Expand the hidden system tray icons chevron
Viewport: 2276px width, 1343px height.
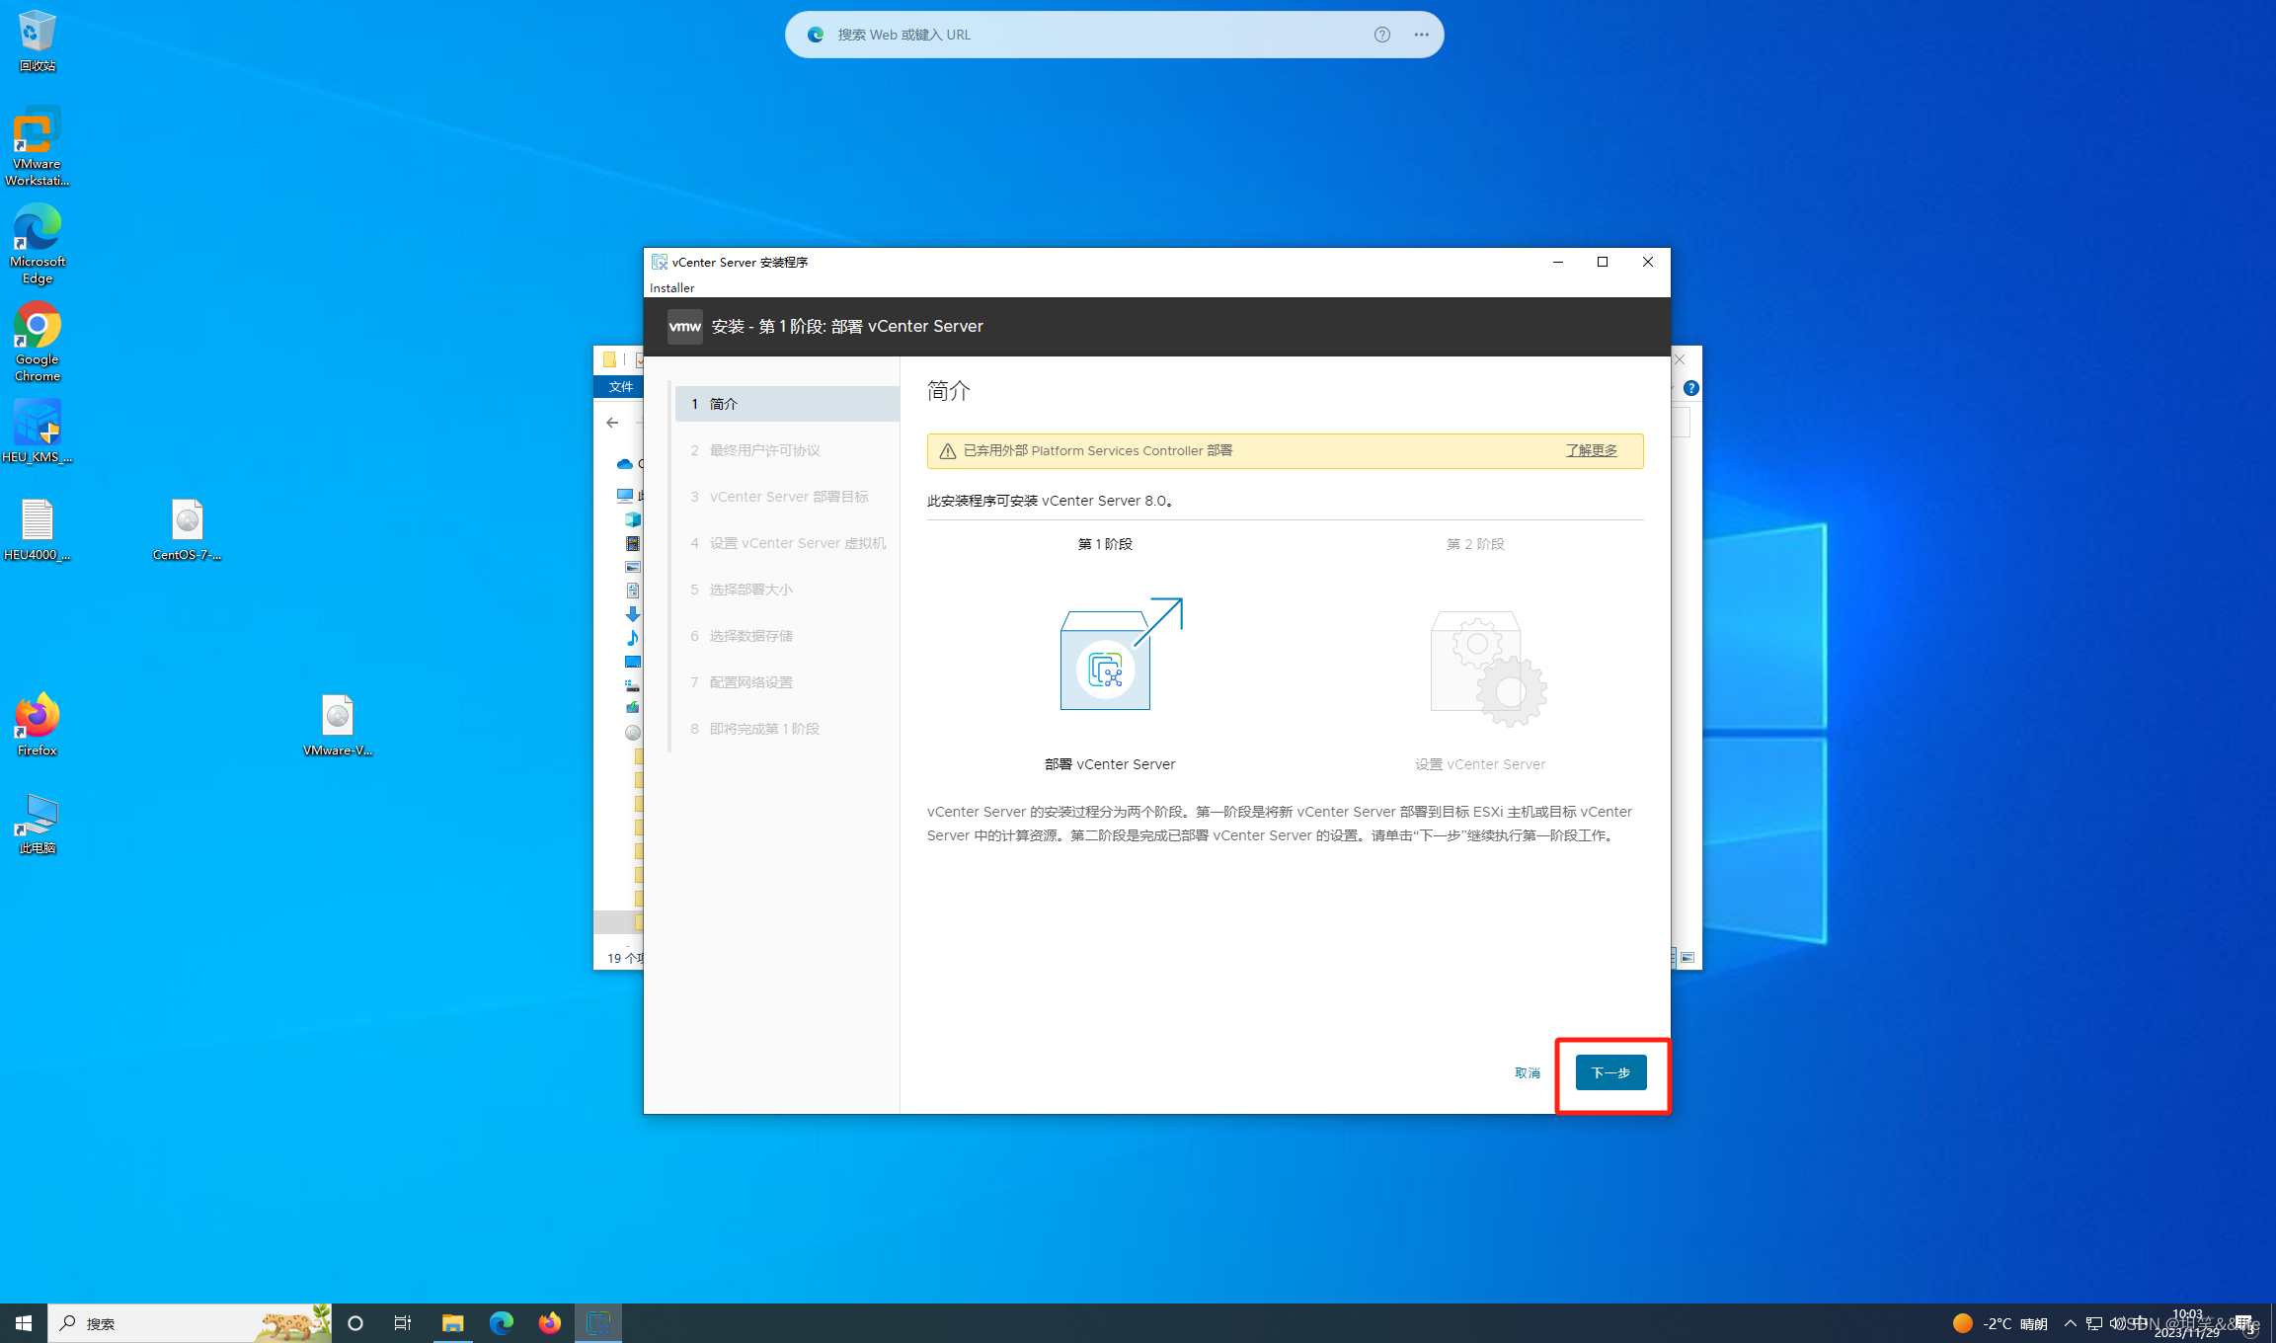pyautogui.click(x=2070, y=1323)
